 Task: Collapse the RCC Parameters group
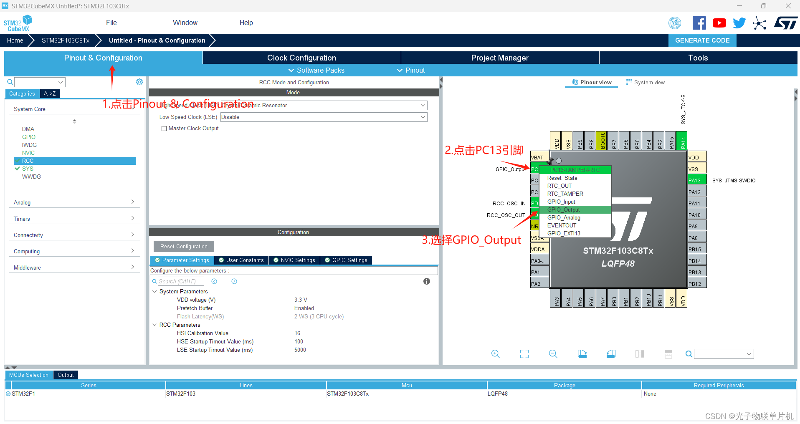(x=154, y=325)
